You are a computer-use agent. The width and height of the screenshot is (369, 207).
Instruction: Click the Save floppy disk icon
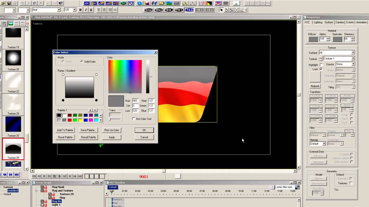(9, 3)
